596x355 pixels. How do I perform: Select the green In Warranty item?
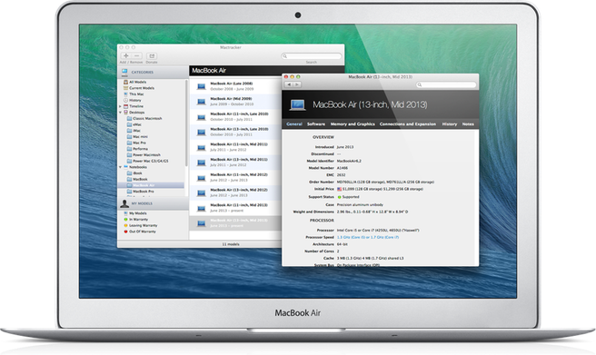point(136,220)
